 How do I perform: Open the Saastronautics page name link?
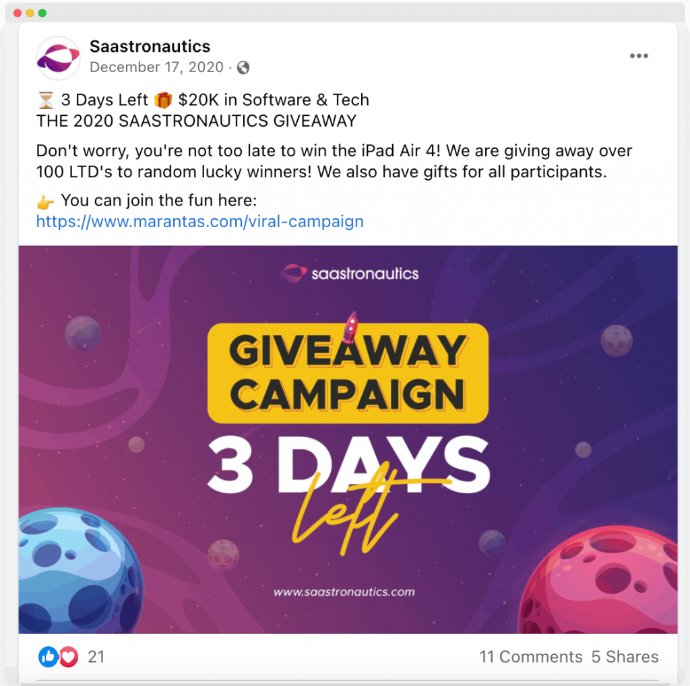(150, 46)
